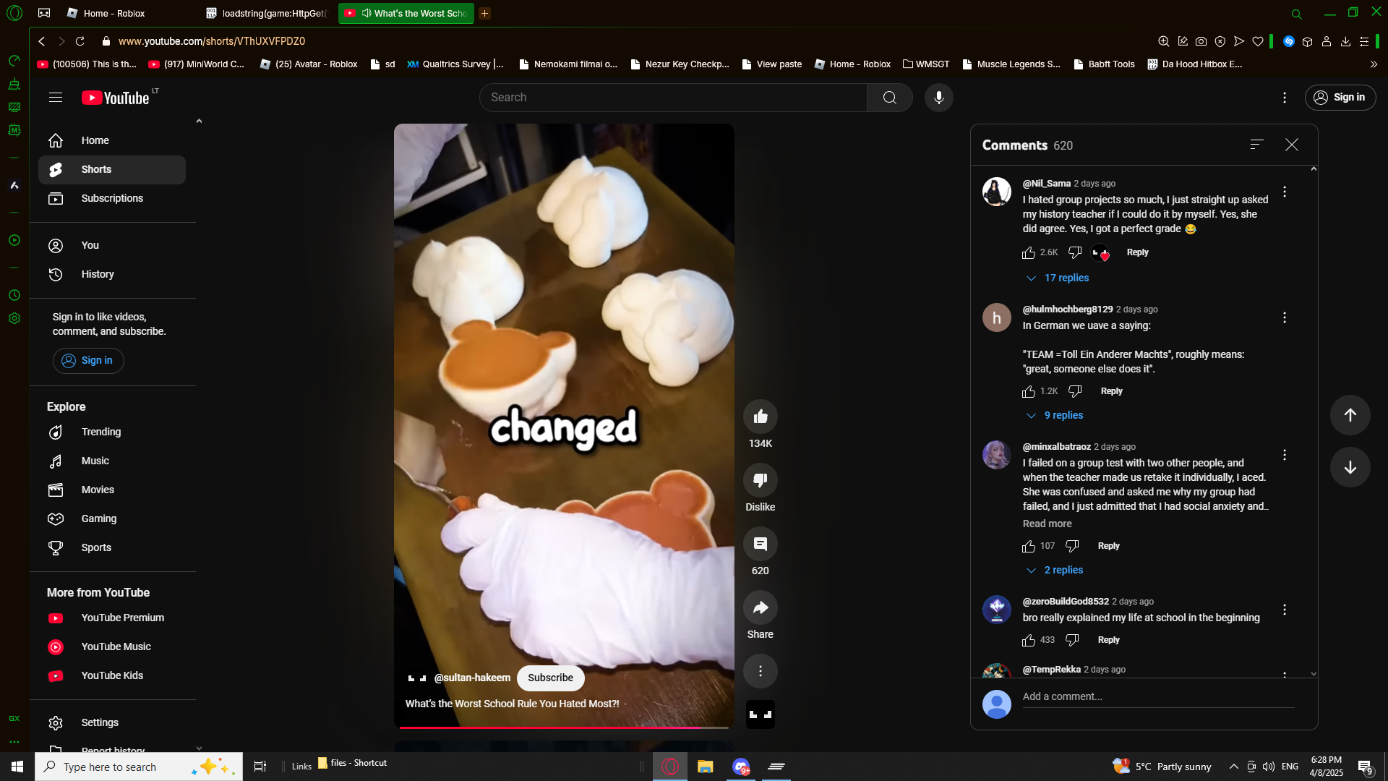Viewport: 1388px width, 781px height.
Task: Click the Add a comment field
Action: click(x=1157, y=696)
